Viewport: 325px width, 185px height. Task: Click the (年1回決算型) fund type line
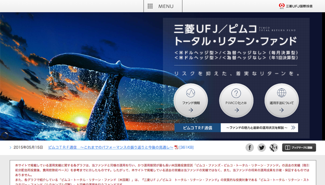point(236,58)
